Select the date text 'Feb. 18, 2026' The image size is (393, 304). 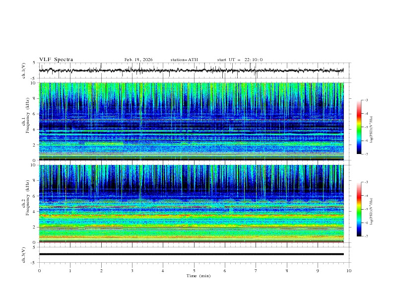point(138,60)
